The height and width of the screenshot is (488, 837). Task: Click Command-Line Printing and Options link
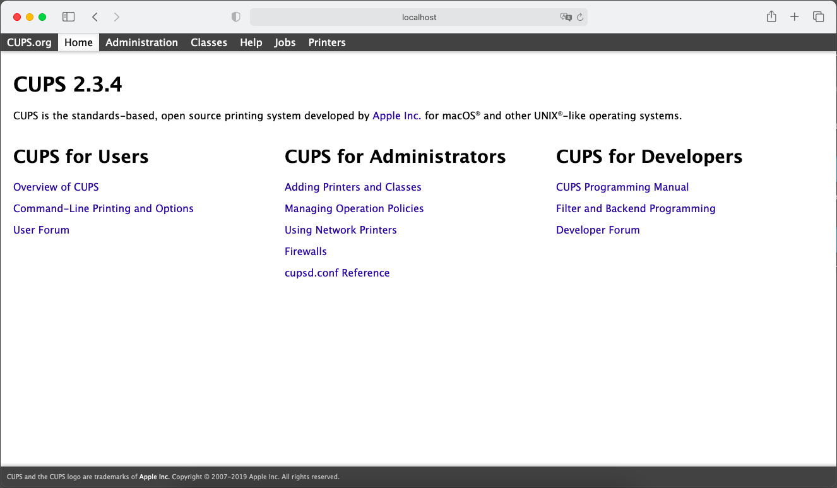pyautogui.click(x=103, y=208)
